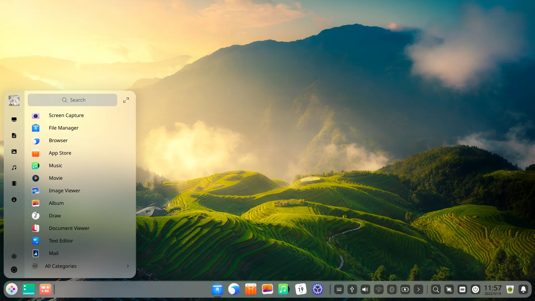Open the Control Center icon in dock
This screenshot has height=301, width=535.
(317, 289)
